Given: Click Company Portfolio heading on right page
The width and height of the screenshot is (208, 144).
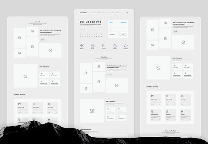Looking at the screenshot, I should 170,131.
